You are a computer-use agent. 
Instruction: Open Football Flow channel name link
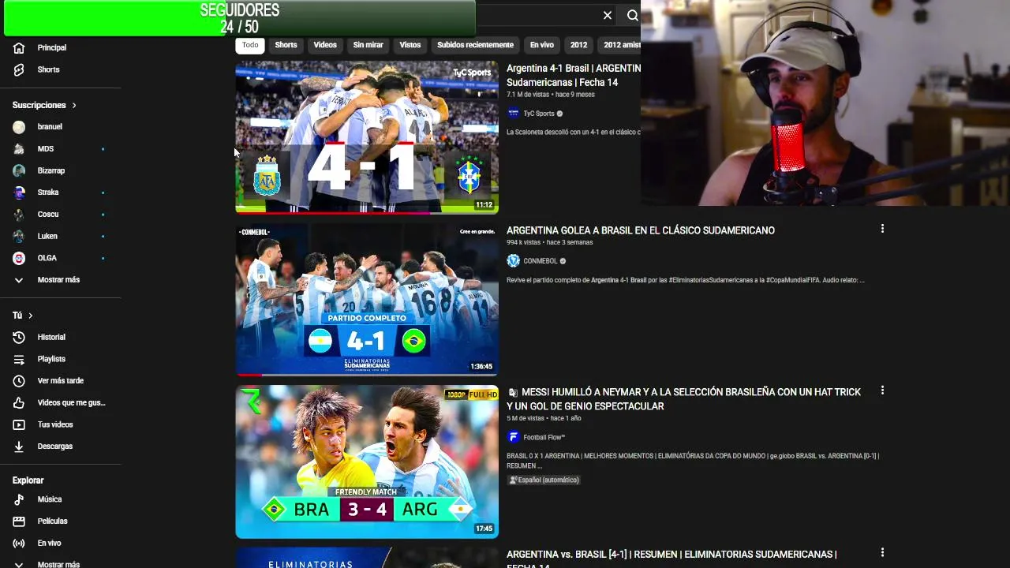click(x=544, y=438)
